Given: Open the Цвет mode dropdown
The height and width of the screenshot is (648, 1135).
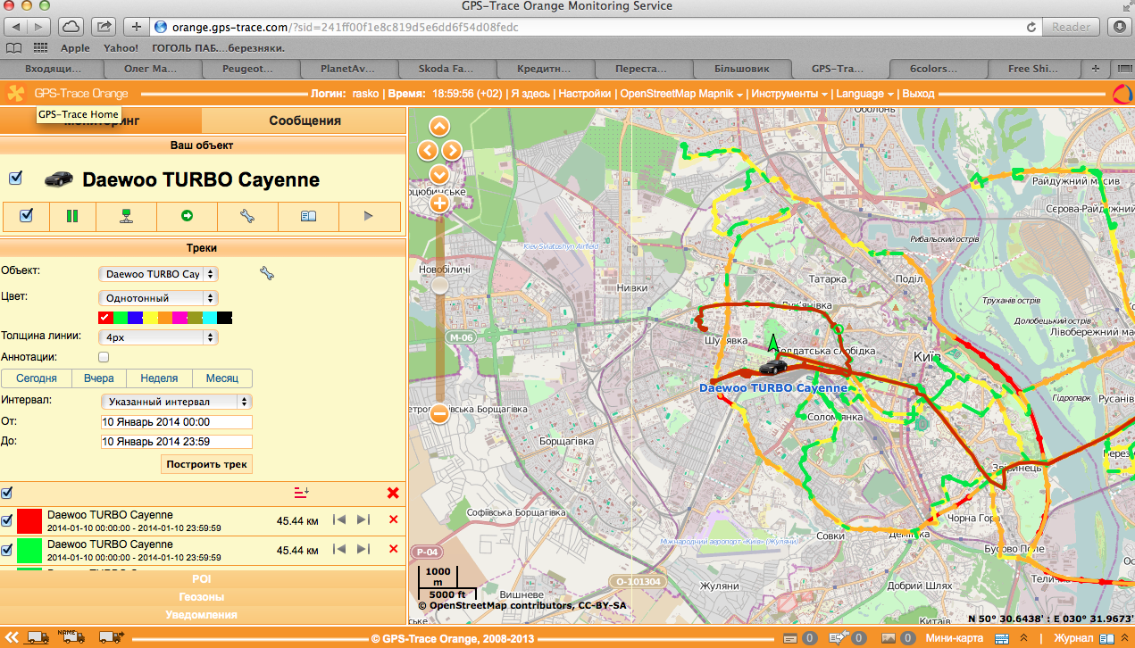Looking at the screenshot, I should [x=158, y=298].
